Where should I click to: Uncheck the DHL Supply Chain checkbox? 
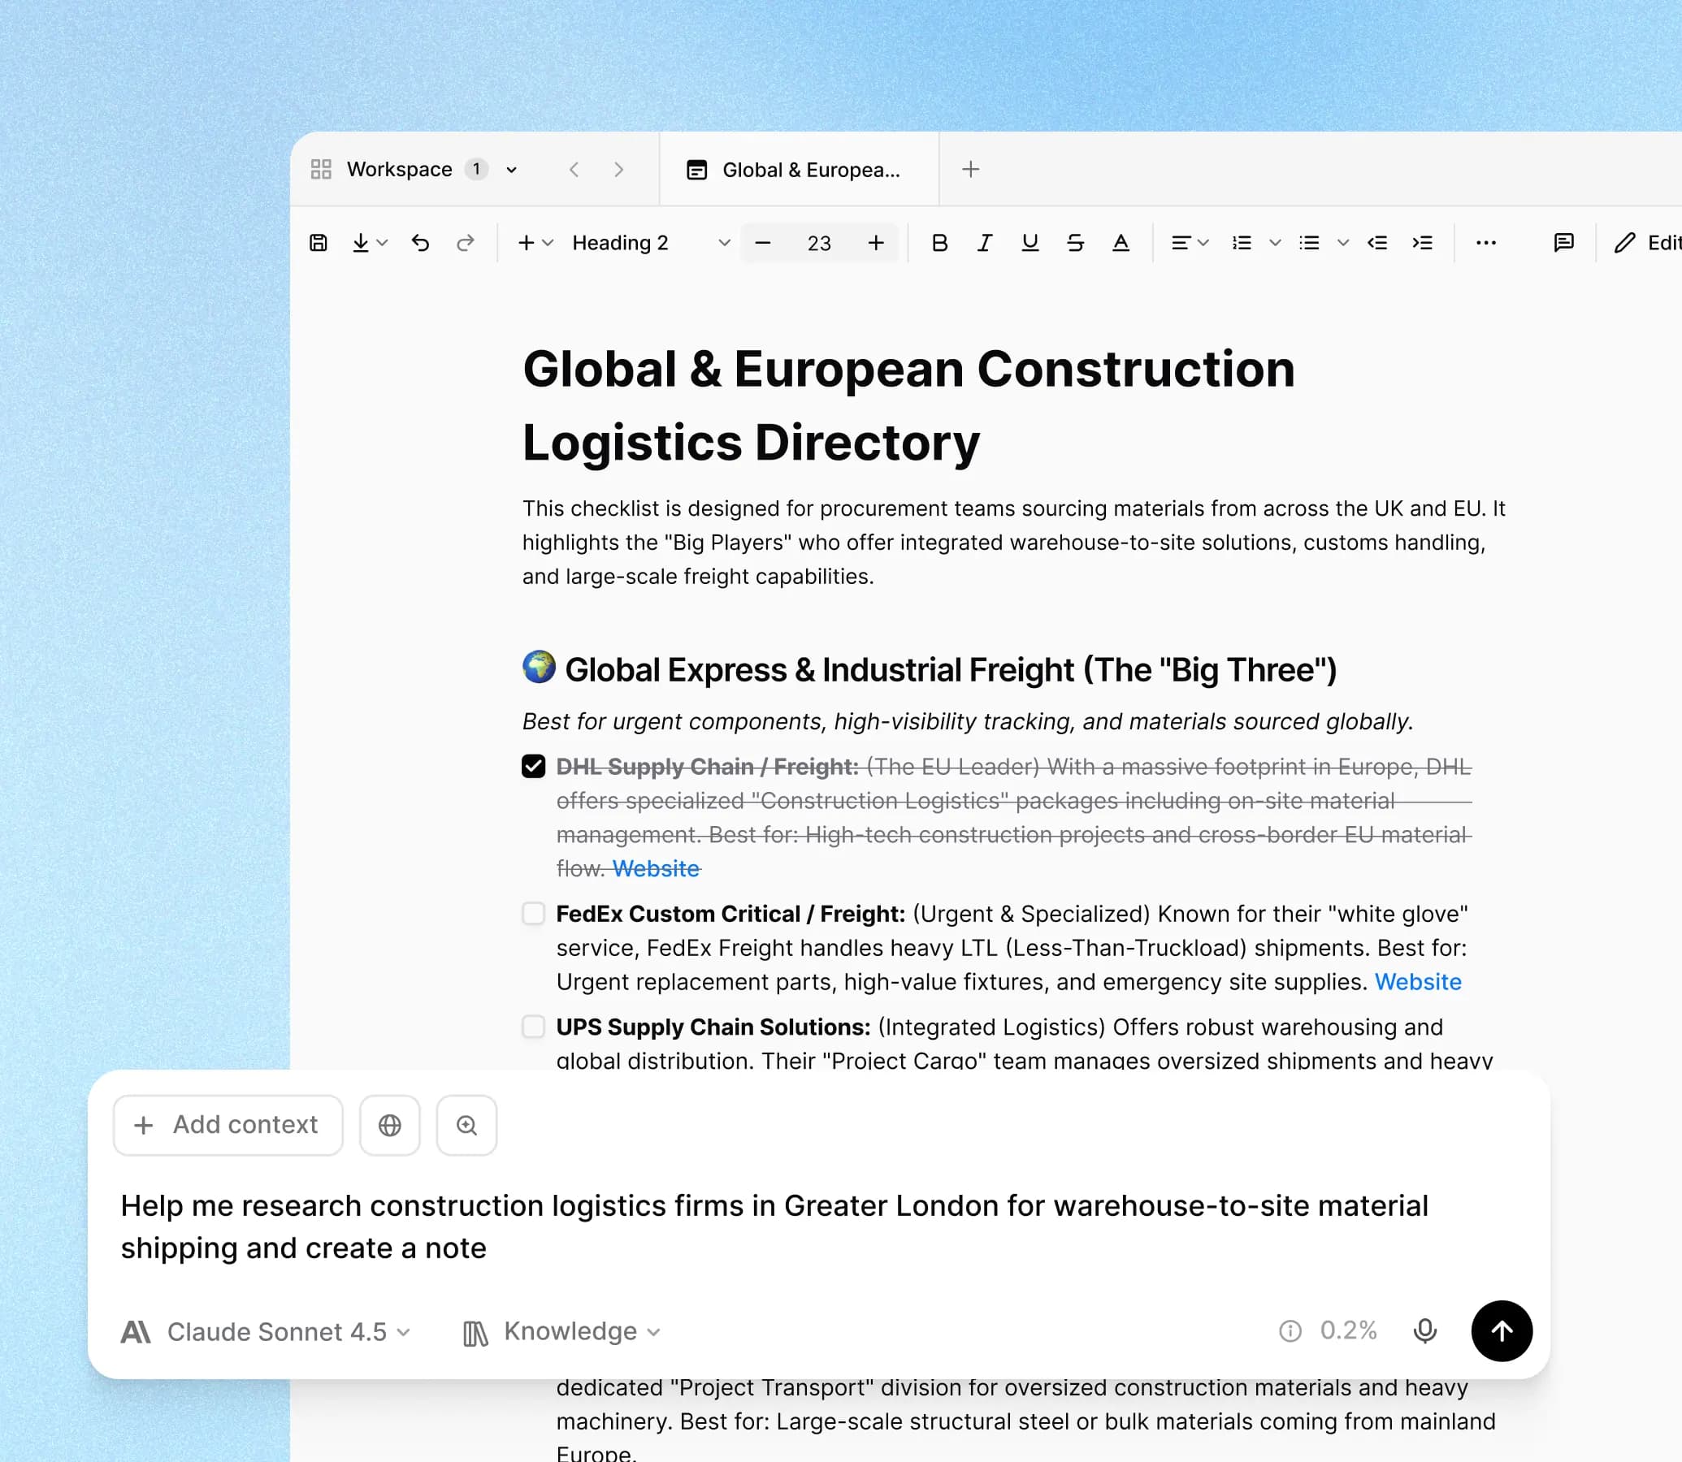534,766
